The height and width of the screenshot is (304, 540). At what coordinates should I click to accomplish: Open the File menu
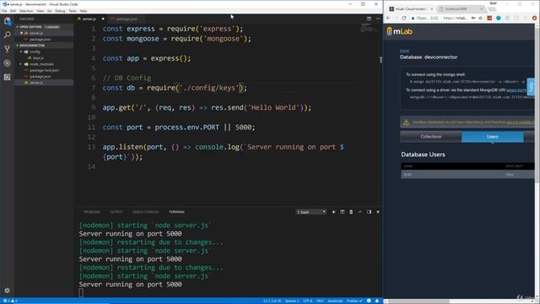4,11
